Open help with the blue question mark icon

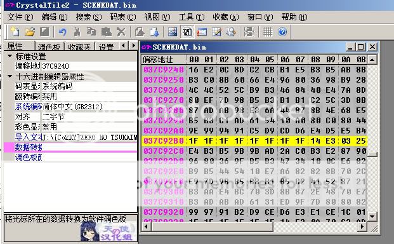click(282, 32)
